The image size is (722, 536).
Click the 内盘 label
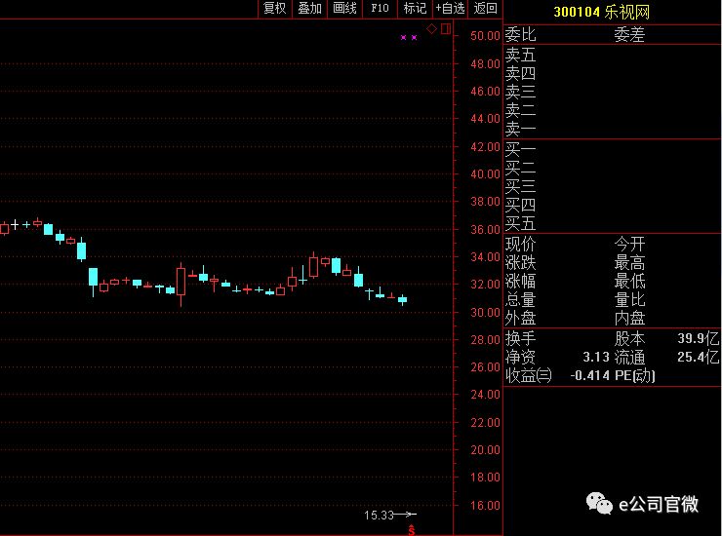click(629, 319)
